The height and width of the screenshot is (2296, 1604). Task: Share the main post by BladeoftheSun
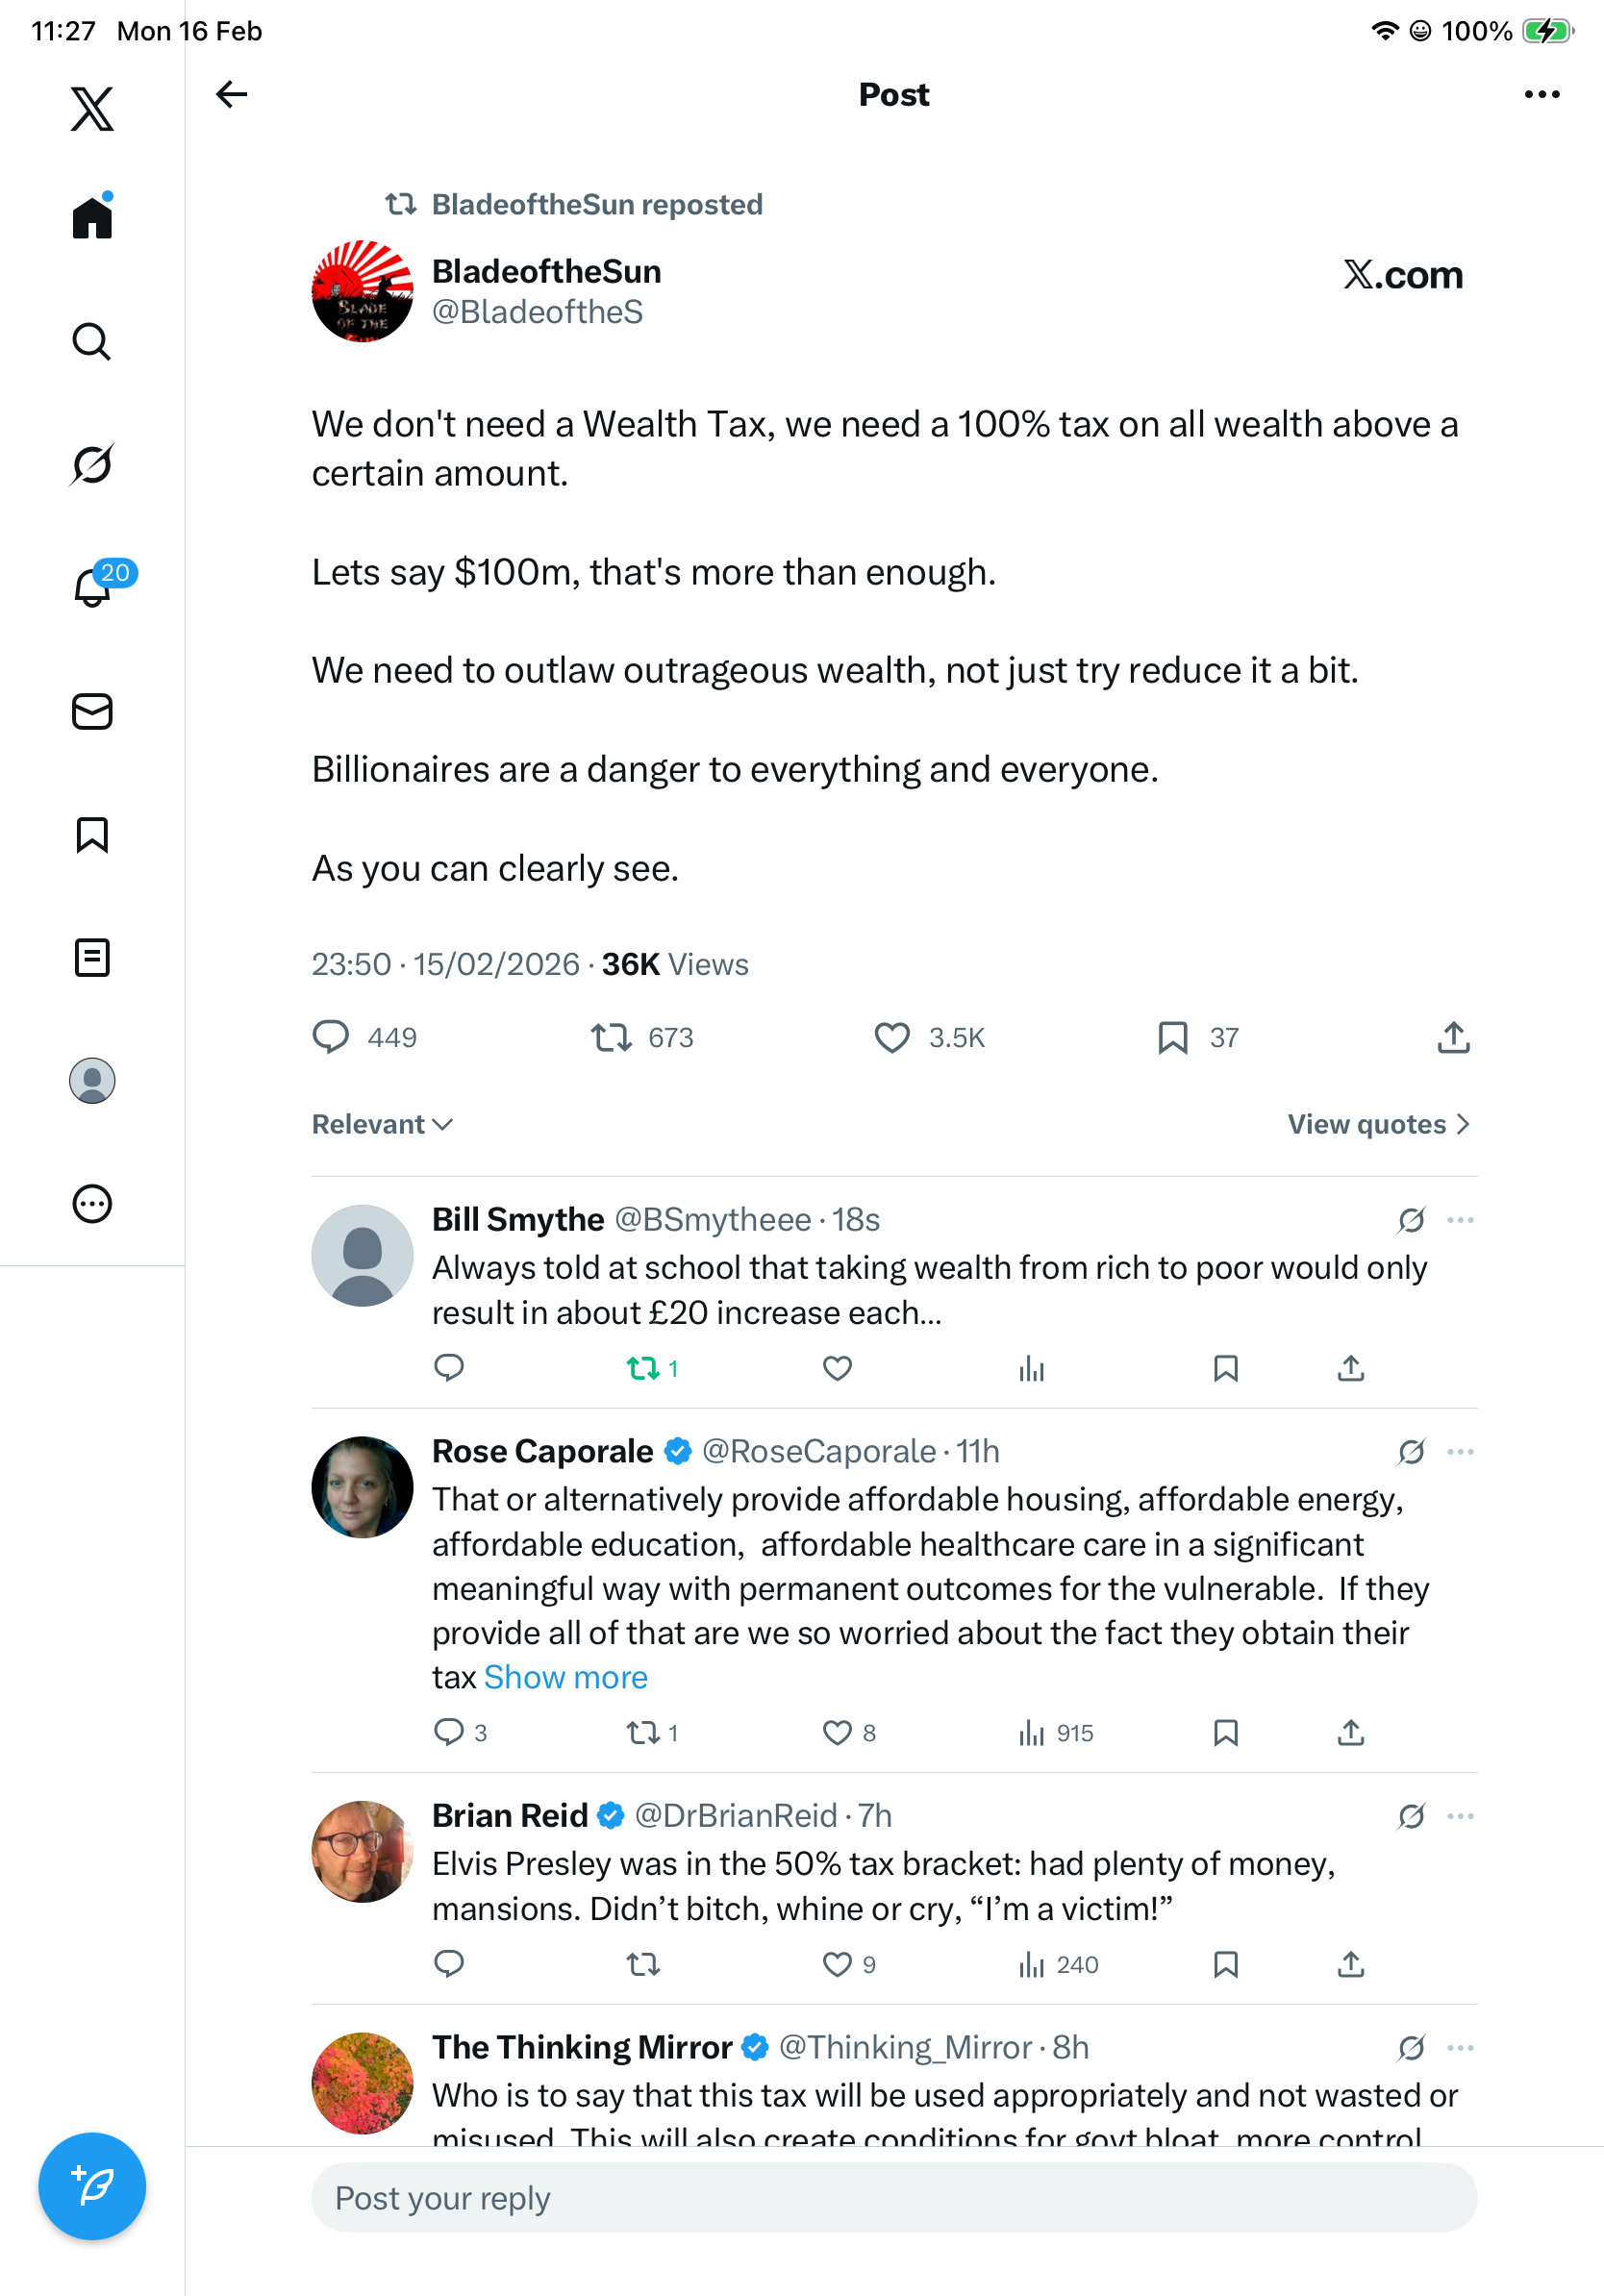coord(1453,1038)
